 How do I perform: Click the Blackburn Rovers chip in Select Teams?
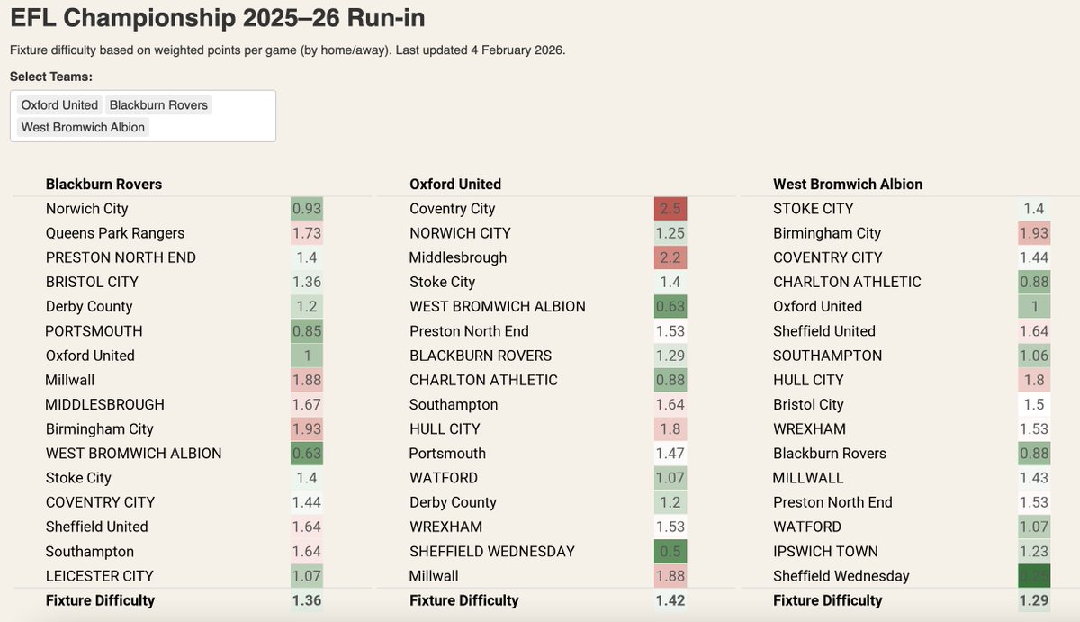(x=158, y=104)
